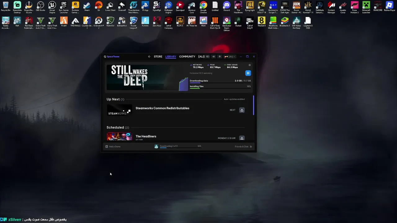This screenshot has width=397, height=223.
Task: Pause the Still Wakes the Deep download
Action: coord(248,73)
